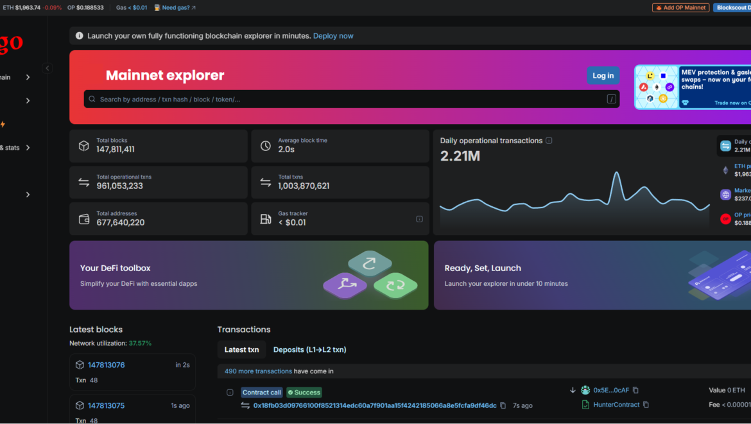This screenshot has width=751, height=424.
Task: Open the Deploy now link
Action: coord(333,36)
